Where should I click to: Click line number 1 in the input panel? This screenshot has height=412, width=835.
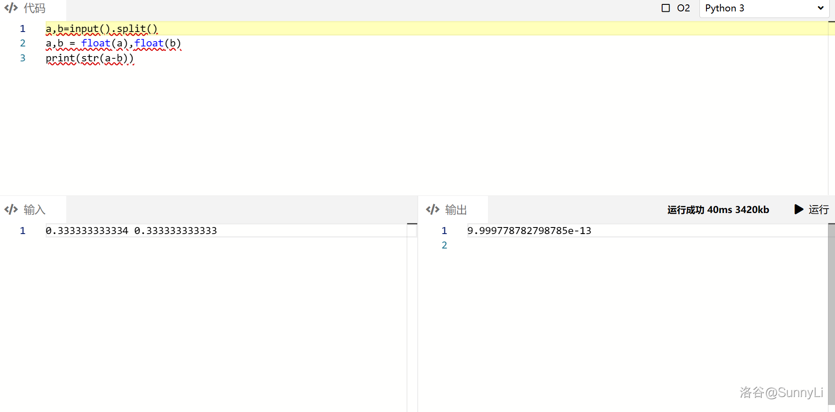pos(23,231)
